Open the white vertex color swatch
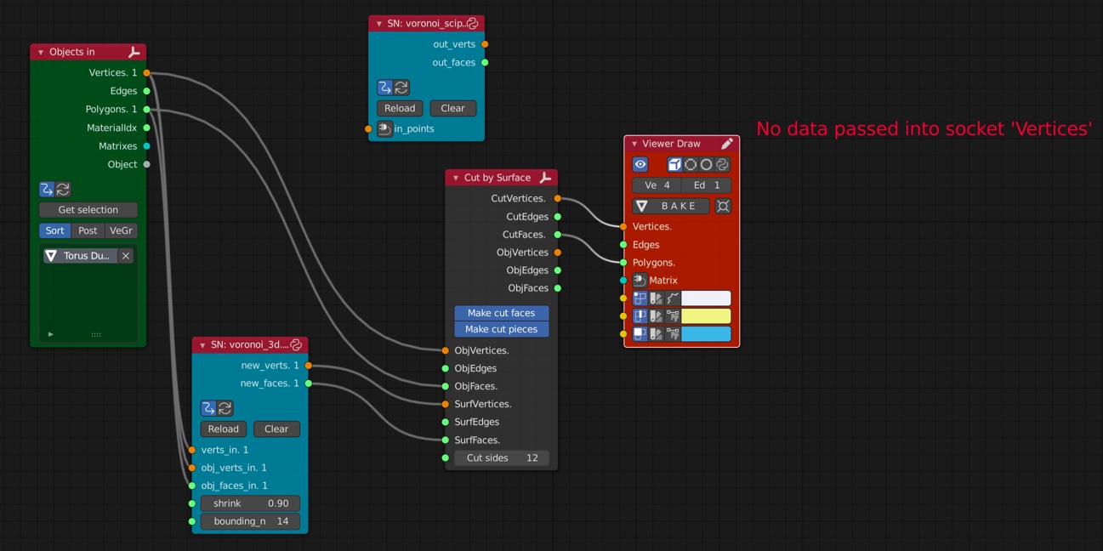 [706, 298]
